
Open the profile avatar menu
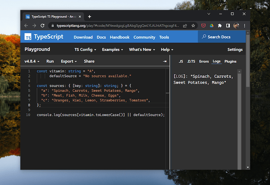tap(236, 25)
